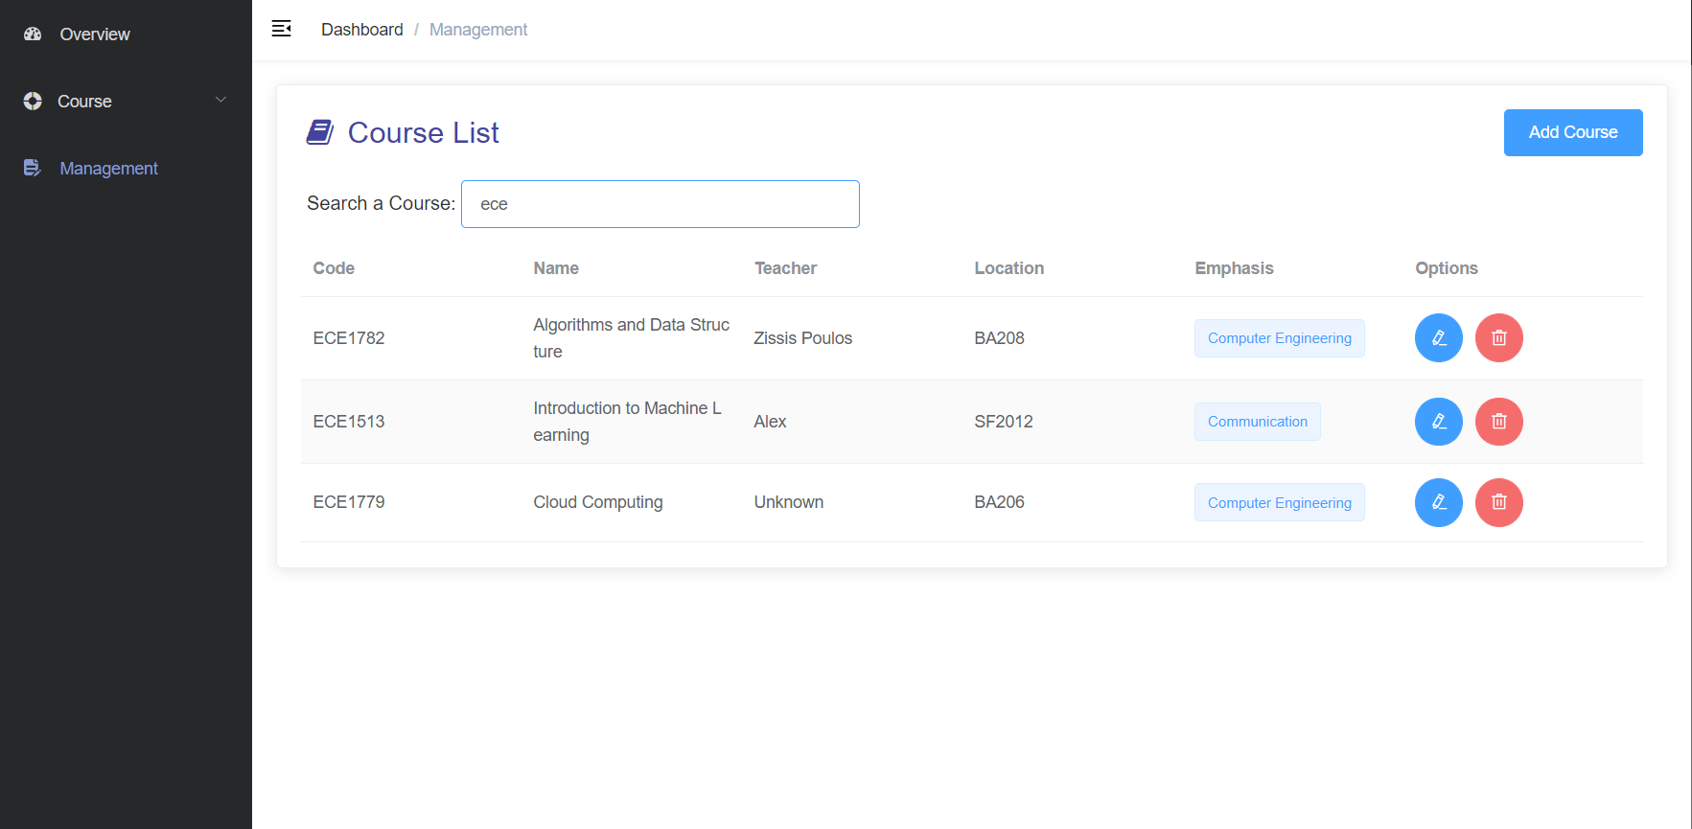1692x829 pixels.
Task: Select the Management menu item
Action: click(126, 168)
